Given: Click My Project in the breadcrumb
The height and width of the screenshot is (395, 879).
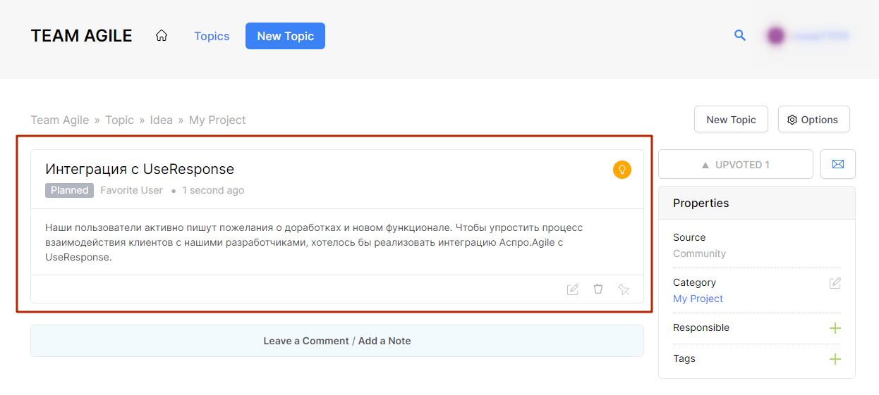Looking at the screenshot, I should (x=217, y=120).
